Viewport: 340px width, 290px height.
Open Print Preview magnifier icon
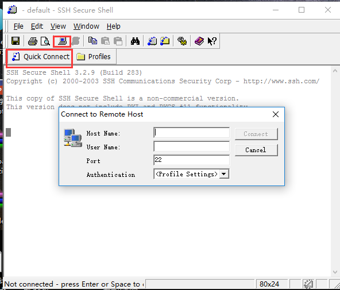[45, 41]
